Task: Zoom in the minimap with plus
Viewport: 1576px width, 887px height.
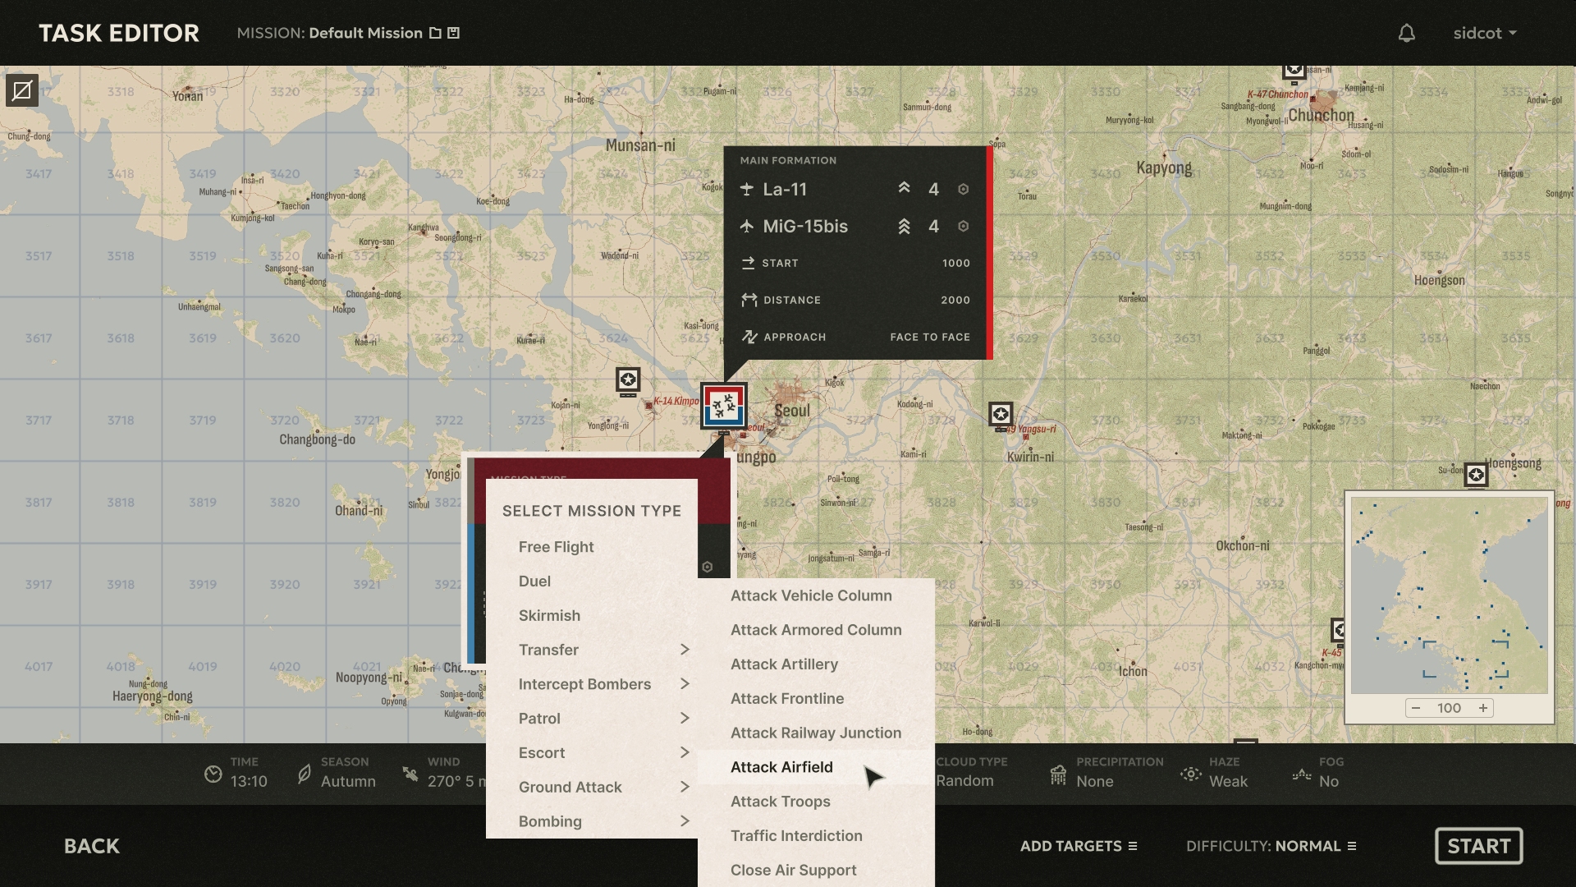Action: (x=1483, y=708)
